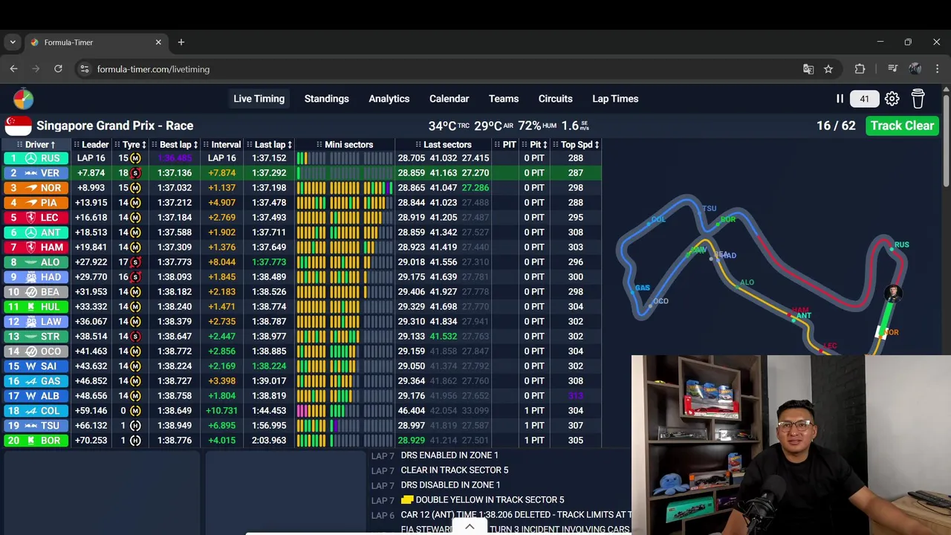Click the soft tyre icon in HAD row
951x535 pixels.
[135, 277]
